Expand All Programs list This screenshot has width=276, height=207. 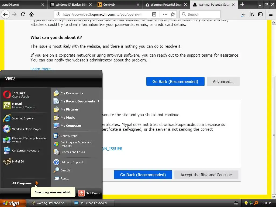pyautogui.click(x=25, y=183)
